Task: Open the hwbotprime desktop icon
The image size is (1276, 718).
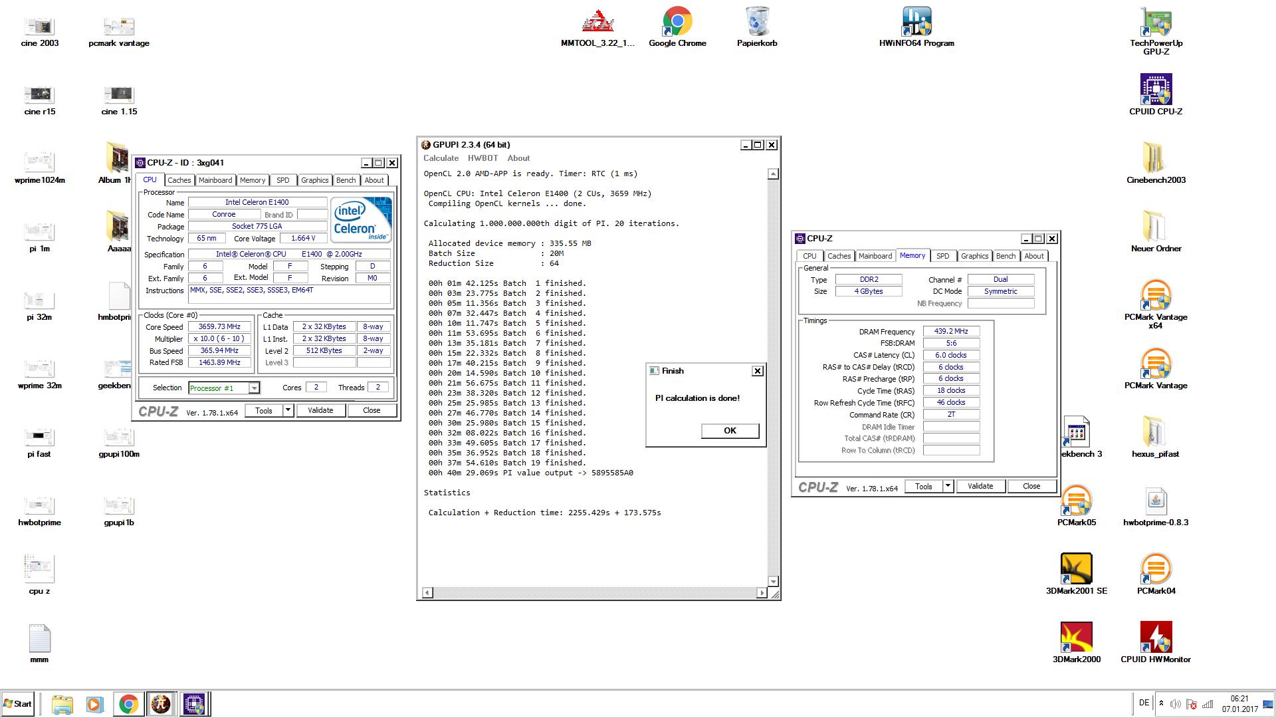Action: pos(39,511)
